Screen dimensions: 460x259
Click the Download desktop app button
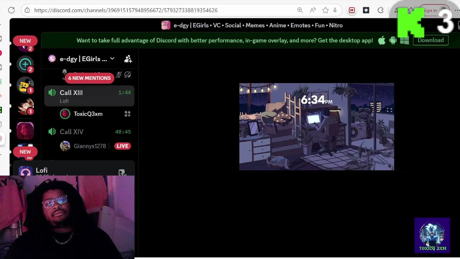[431, 40]
